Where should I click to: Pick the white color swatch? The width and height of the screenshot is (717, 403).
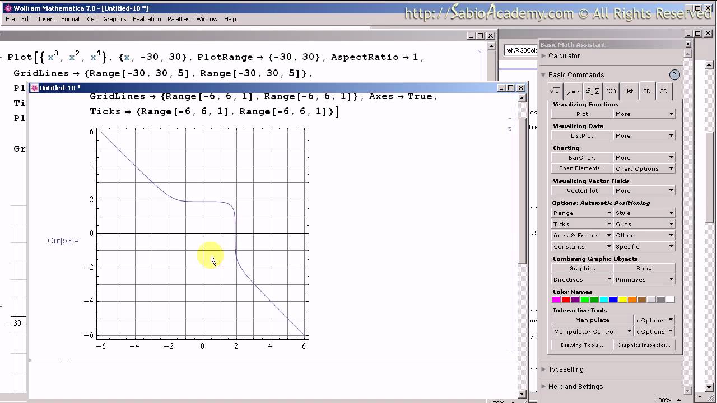(x=671, y=299)
